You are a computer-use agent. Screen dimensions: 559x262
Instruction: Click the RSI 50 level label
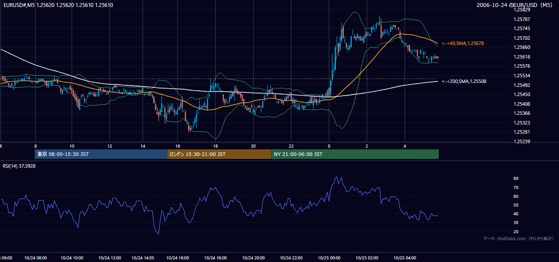[x=516, y=205]
